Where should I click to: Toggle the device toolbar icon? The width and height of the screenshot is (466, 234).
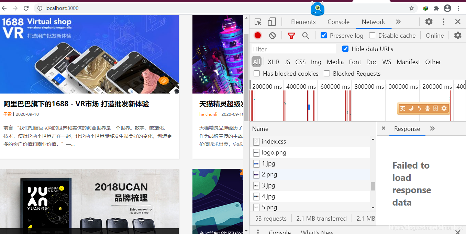click(x=272, y=22)
